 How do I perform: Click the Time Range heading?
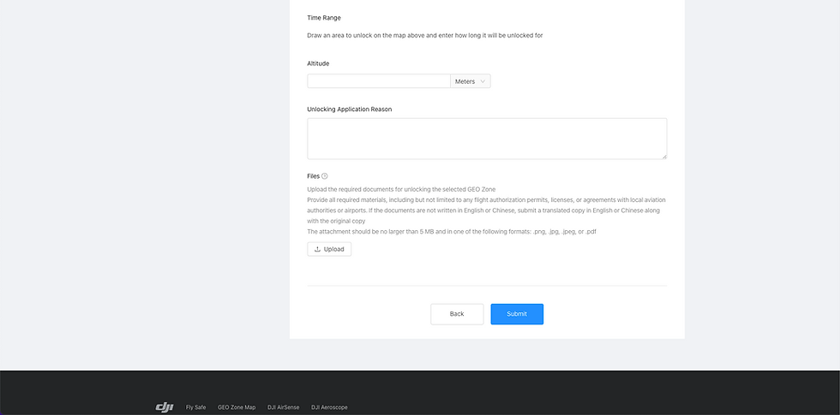(324, 18)
